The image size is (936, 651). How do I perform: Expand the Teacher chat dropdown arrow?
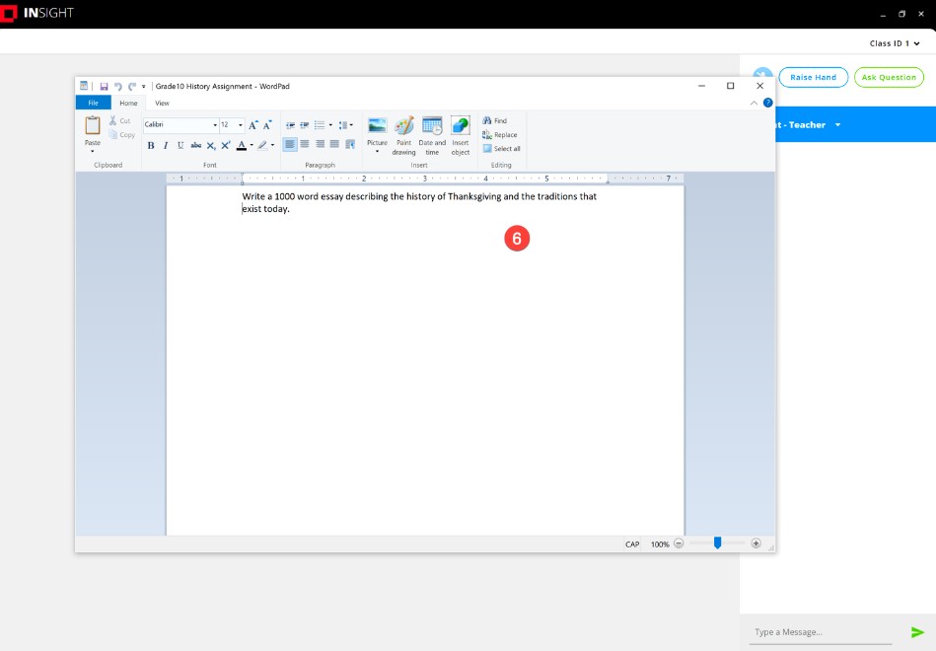838,125
